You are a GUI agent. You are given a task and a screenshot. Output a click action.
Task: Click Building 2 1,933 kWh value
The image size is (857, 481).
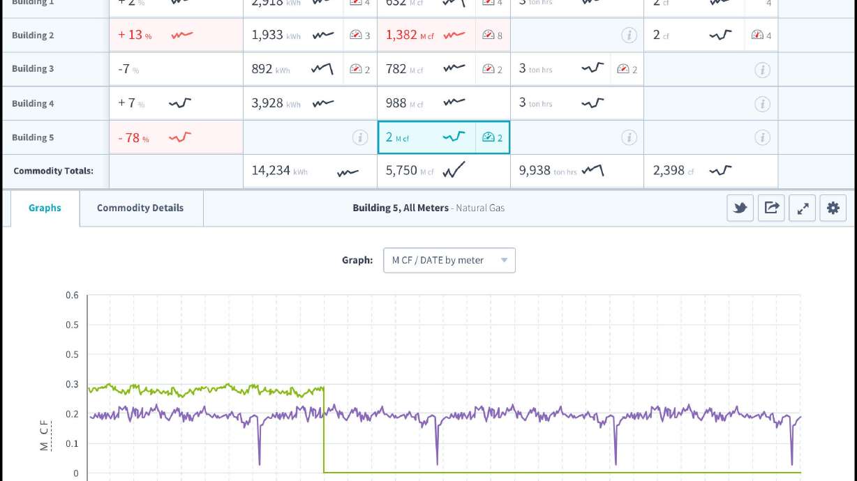(x=276, y=35)
